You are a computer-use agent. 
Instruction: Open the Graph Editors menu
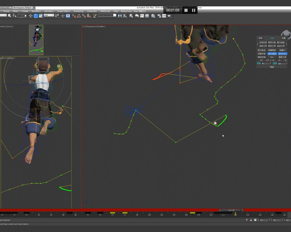click(64, 11)
